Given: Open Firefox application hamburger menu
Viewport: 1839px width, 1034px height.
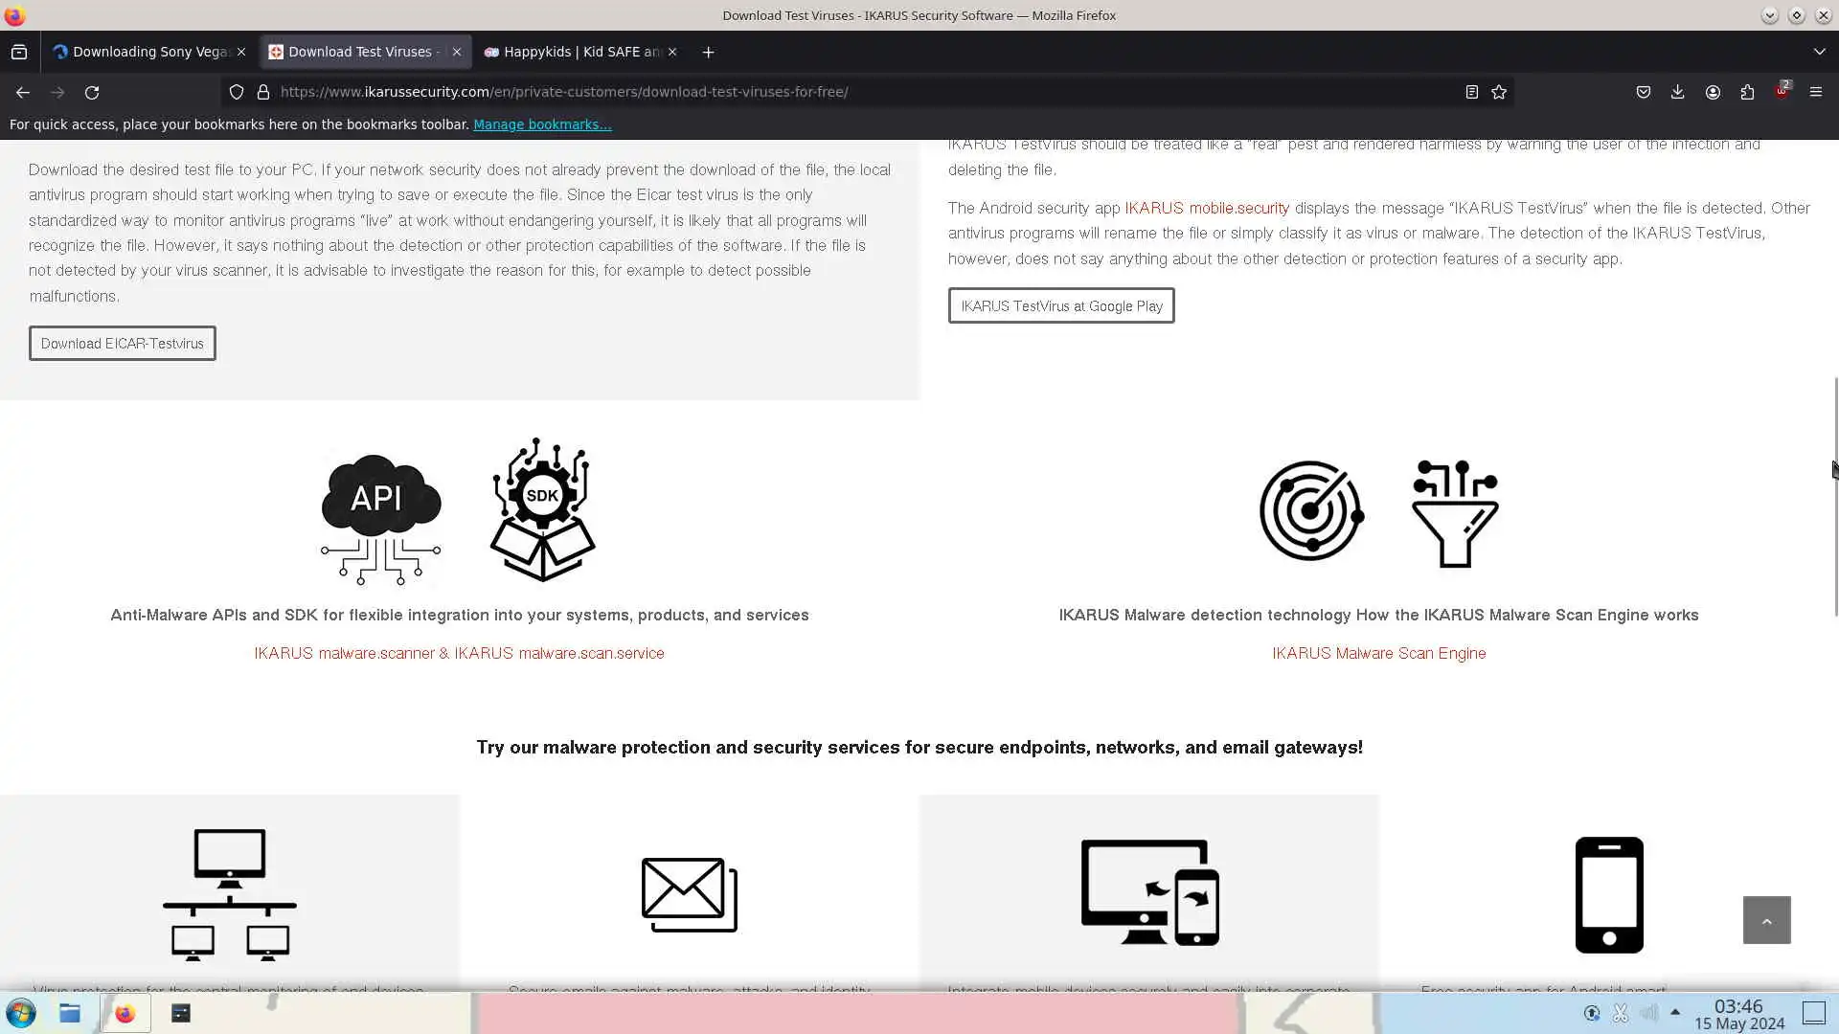Looking at the screenshot, I should tap(1815, 92).
